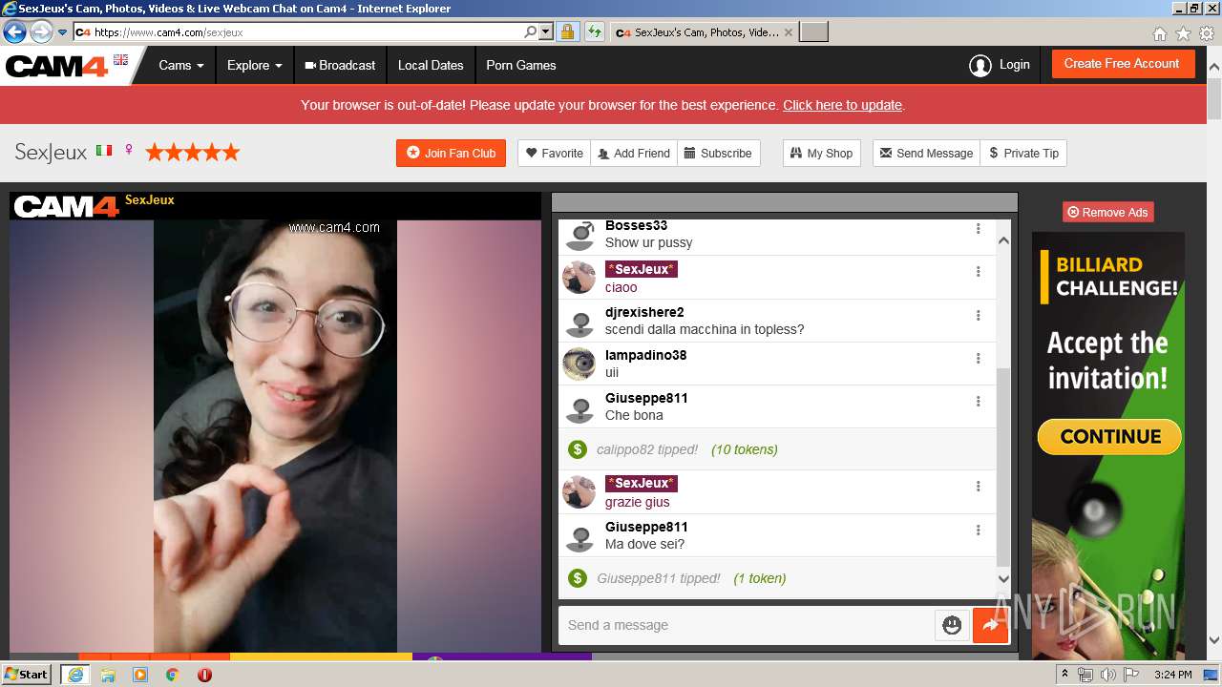Open options dots for djrexishere2 message
The image size is (1222, 687).
[978, 315]
